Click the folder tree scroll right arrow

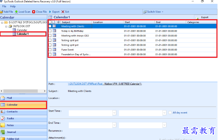(x=45, y=91)
